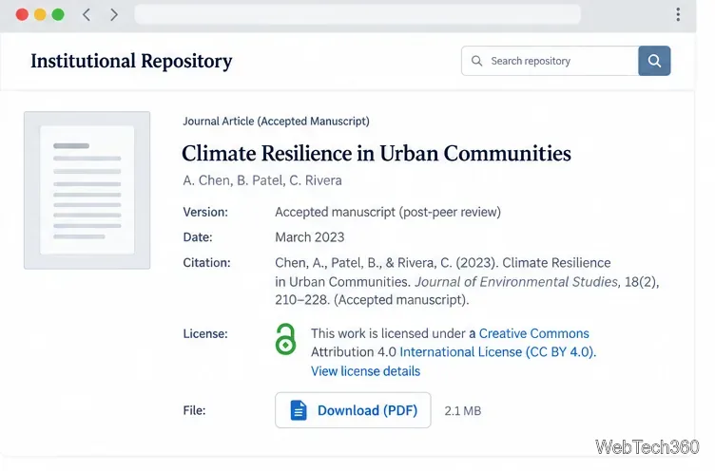Click the magnifier icon inside search field

point(476,61)
